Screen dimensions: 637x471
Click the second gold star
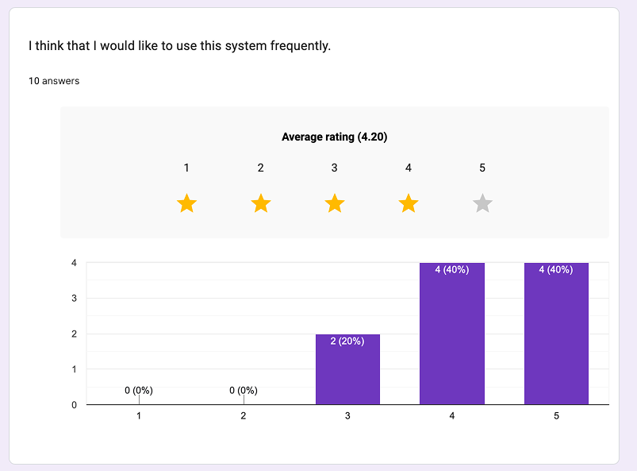[x=261, y=204]
